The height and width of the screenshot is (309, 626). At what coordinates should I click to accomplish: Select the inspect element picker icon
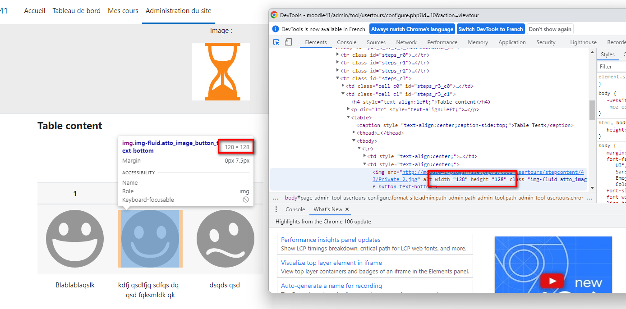tap(276, 42)
